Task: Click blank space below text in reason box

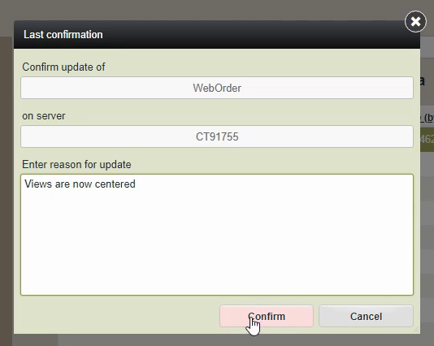Action: pos(217,244)
